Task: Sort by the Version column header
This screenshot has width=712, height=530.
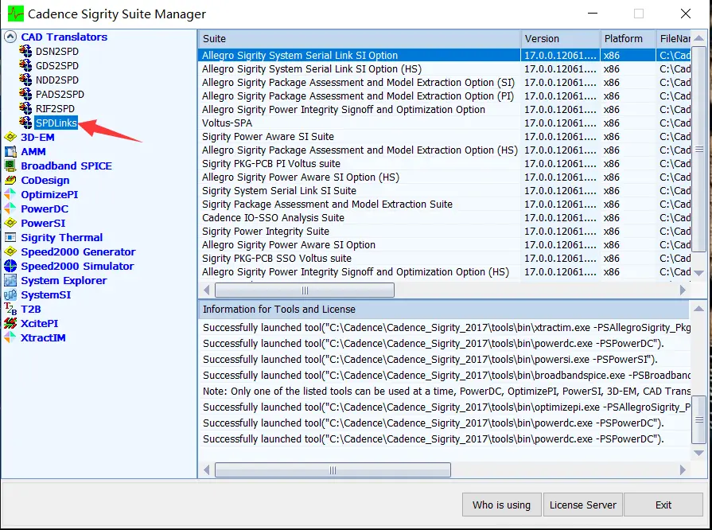Action: click(x=560, y=39)
